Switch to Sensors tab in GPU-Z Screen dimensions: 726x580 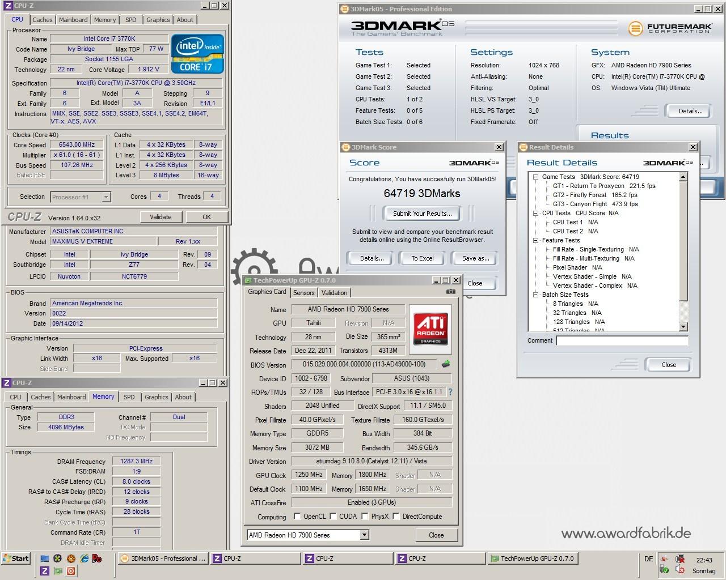tap(303, 293)
